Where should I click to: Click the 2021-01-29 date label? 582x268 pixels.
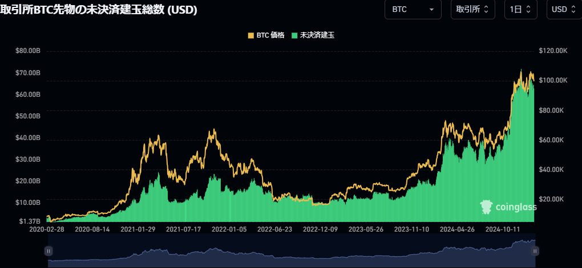pos(138,229)
